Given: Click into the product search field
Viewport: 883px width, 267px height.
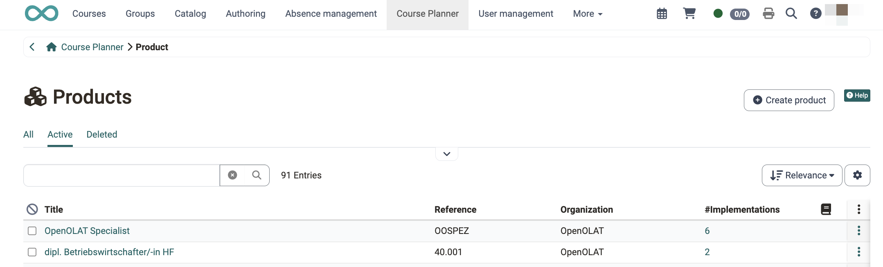Looking at the screenshot, I should pyautogui.click(x=122, y=175).
